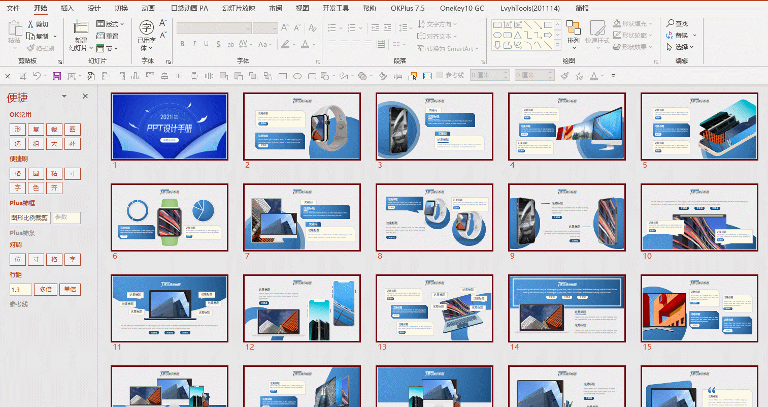Click the font color A swatch in ribbon
This screenshot has width=768, height=407.
[305, 44]
